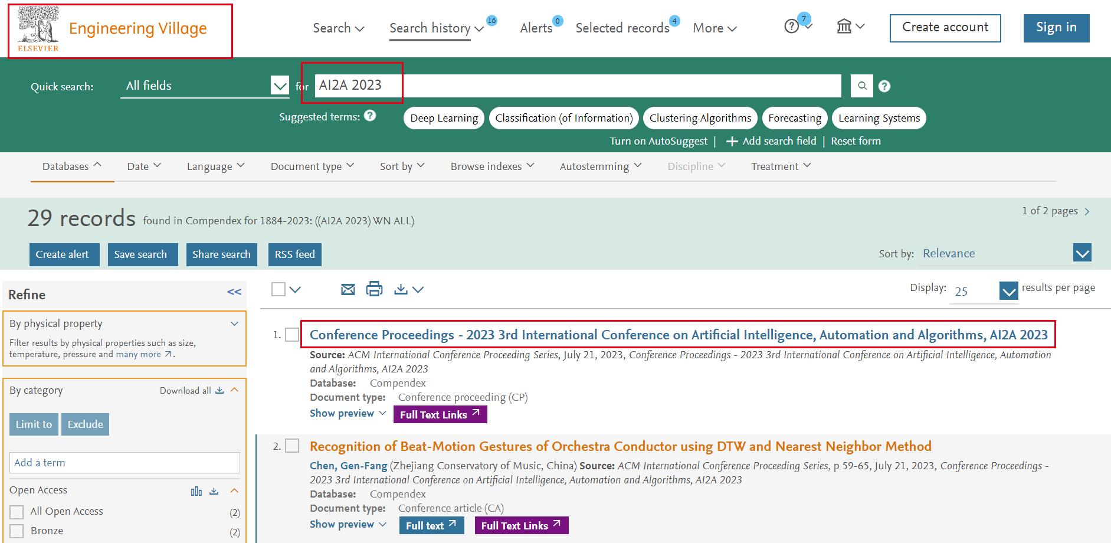1111x543 pixels.
Task: Click Turn on AutoSuggest link
Action: click(x=658, y=141)
